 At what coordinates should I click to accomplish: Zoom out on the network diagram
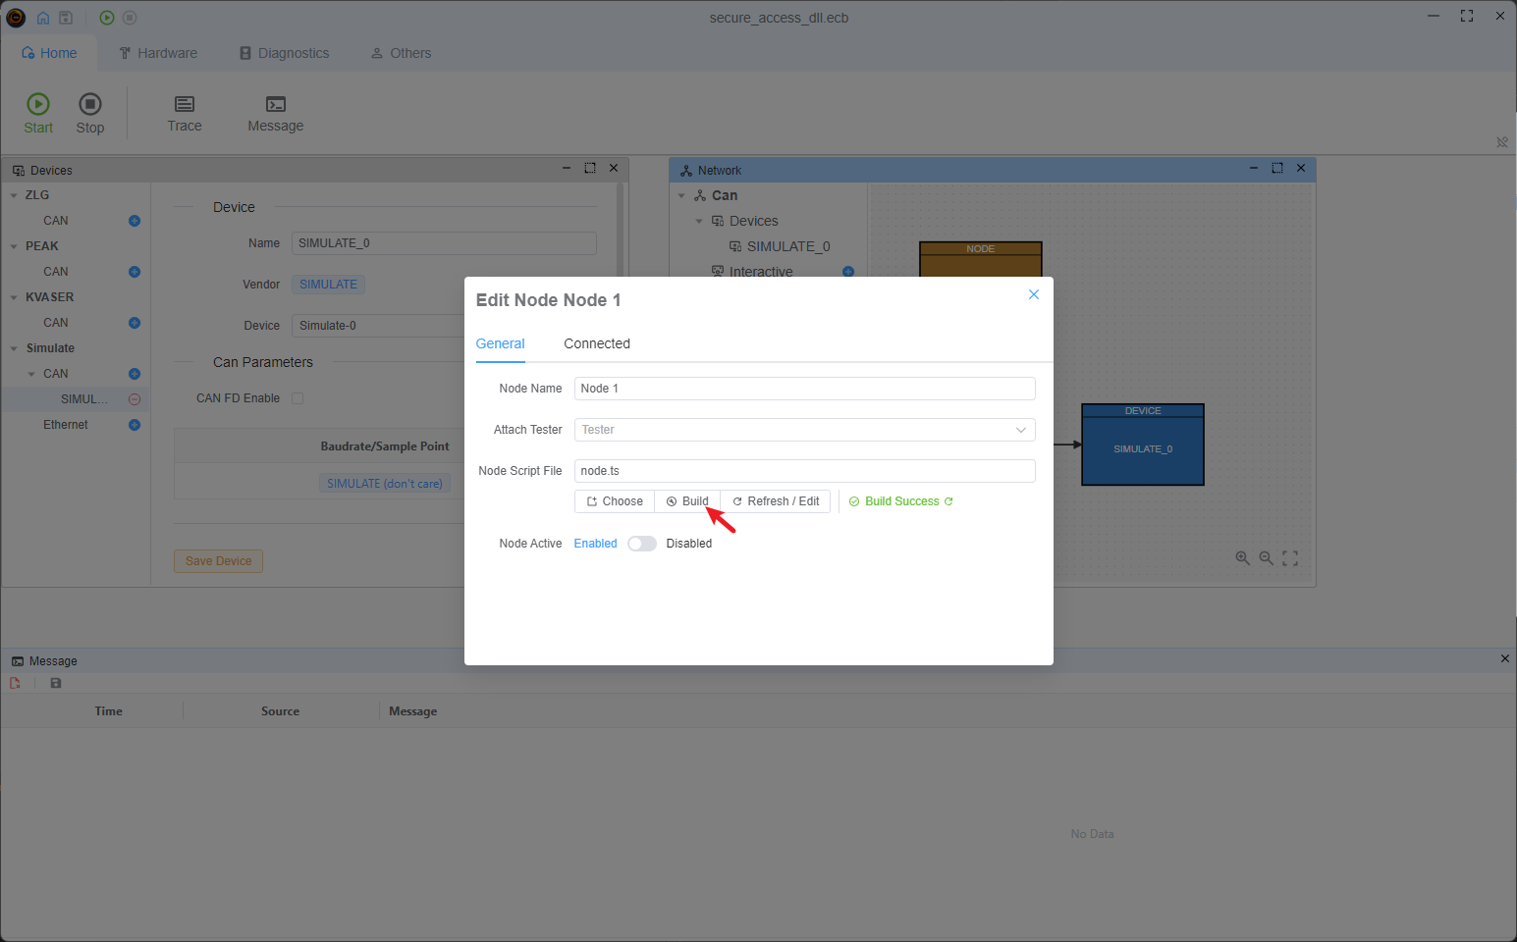point(1267,557)
